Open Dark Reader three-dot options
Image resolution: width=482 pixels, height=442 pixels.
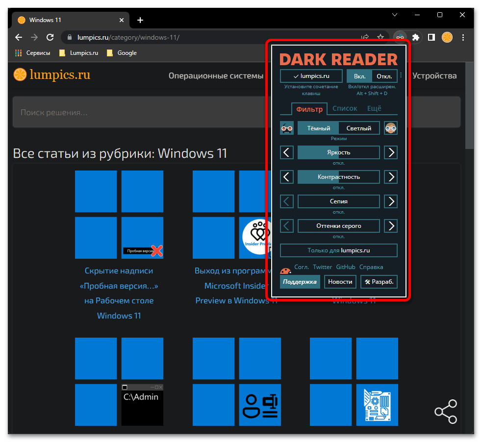point(401,75)
